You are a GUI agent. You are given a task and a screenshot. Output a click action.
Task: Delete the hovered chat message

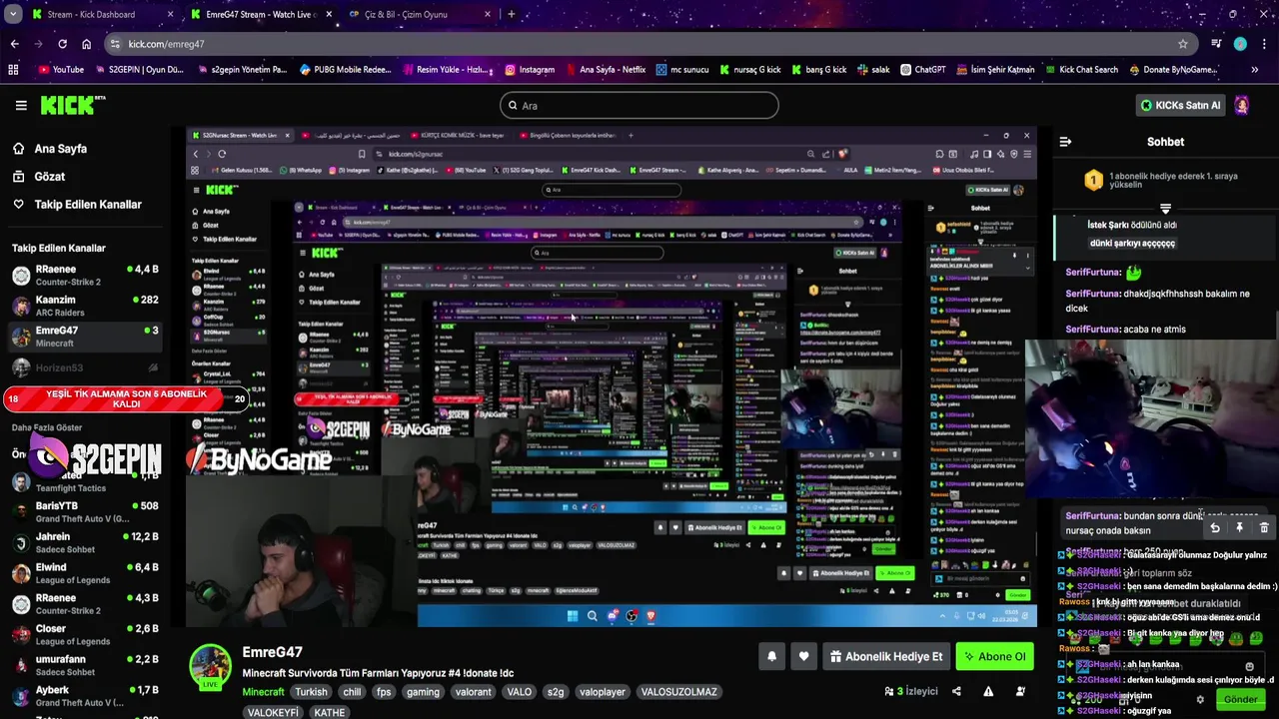click(x=1264, y=528)
